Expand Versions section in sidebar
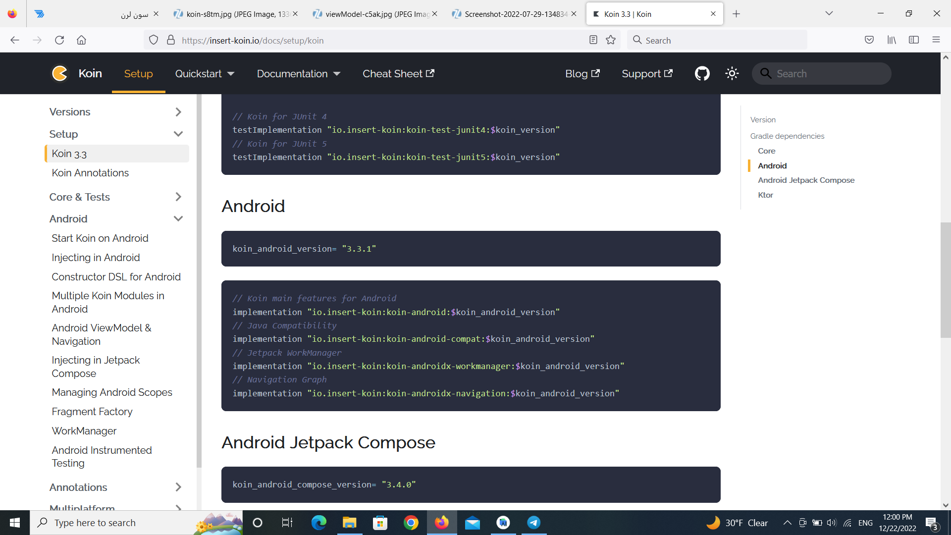Screen dimensions: 951x535 point(178,112)
